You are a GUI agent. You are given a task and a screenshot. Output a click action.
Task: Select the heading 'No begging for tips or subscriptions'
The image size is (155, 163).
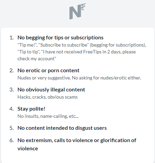(x=61, y=38)
